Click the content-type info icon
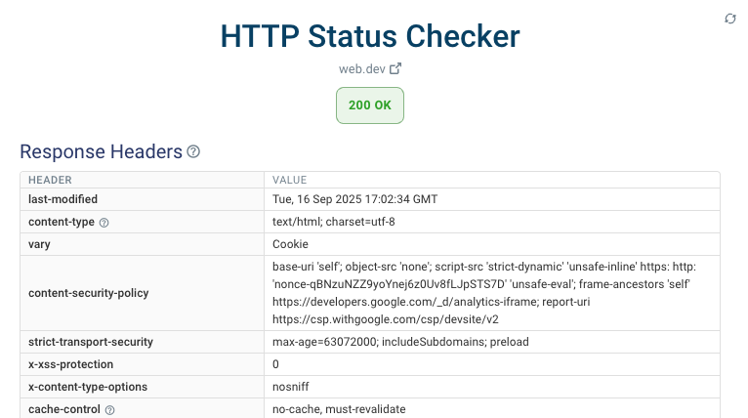Viewport: 748px width, 418px height. coord(104,223)
